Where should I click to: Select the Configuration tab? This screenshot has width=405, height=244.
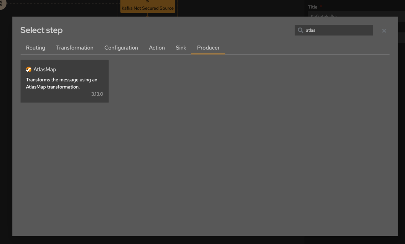(x=121, y=48)
